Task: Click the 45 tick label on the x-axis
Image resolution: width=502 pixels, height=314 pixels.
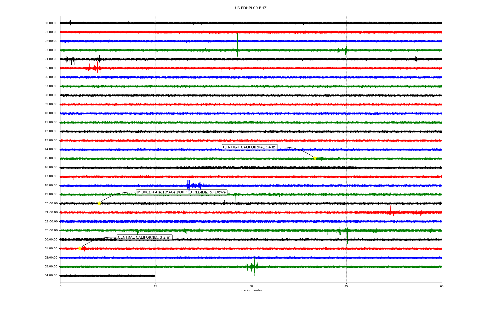Action: coord(346,286)
